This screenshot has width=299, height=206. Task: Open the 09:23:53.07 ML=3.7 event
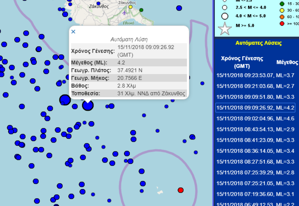pos(255,75)
